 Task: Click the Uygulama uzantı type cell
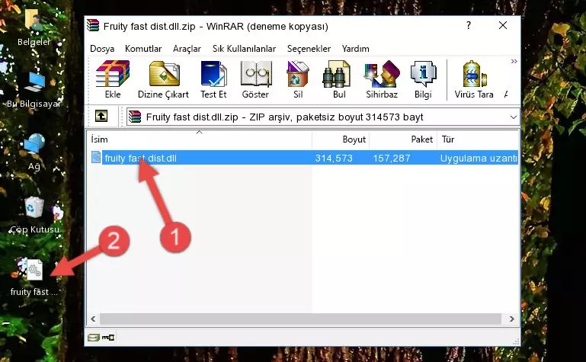[x=479, y=158]
